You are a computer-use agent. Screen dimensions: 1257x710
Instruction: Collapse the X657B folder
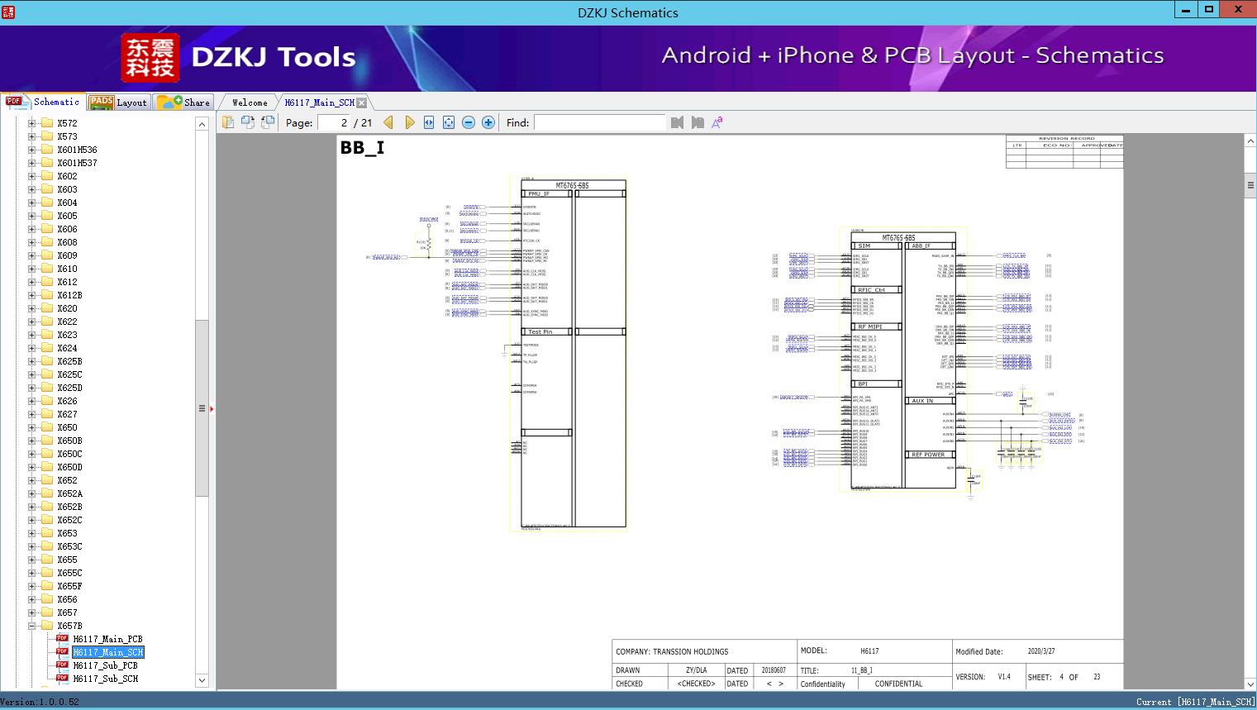click(31, 626)
